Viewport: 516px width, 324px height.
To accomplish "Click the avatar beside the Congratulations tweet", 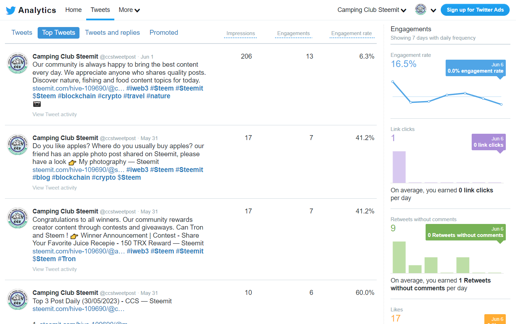I will click(18, 218).
